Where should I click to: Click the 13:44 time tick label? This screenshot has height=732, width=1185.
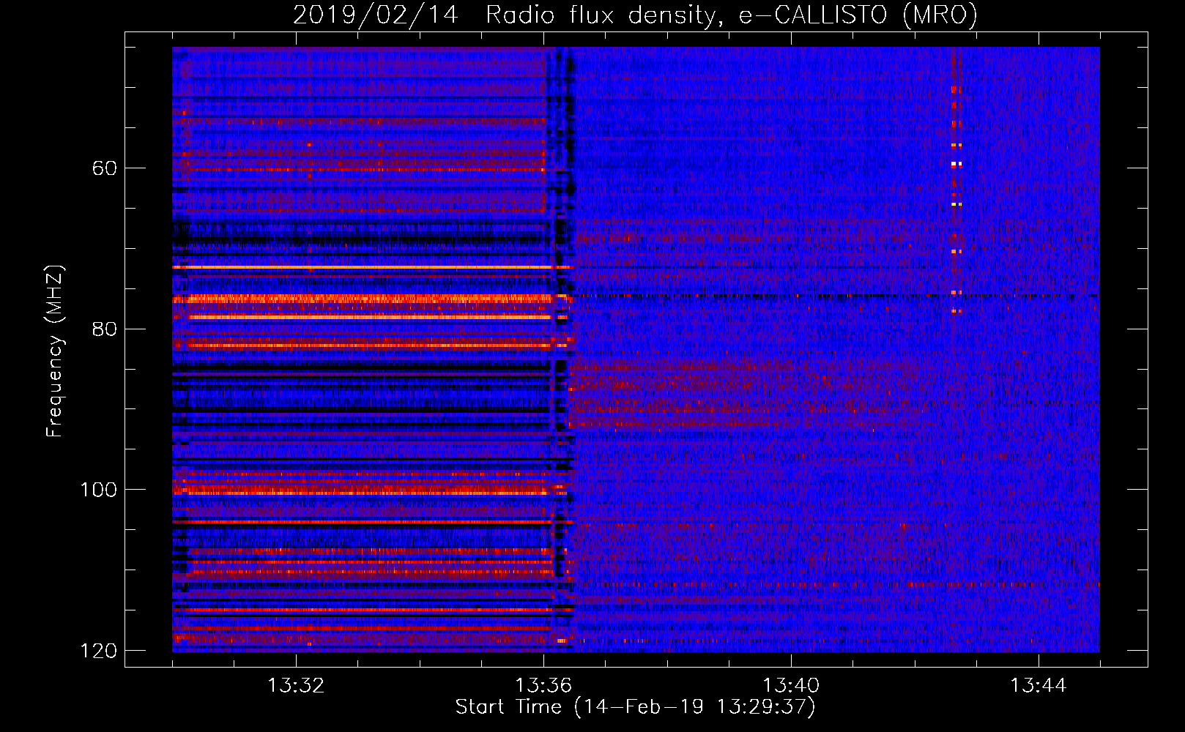pos(1039,686)
